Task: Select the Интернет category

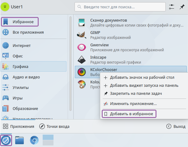Action: (22, 46)
